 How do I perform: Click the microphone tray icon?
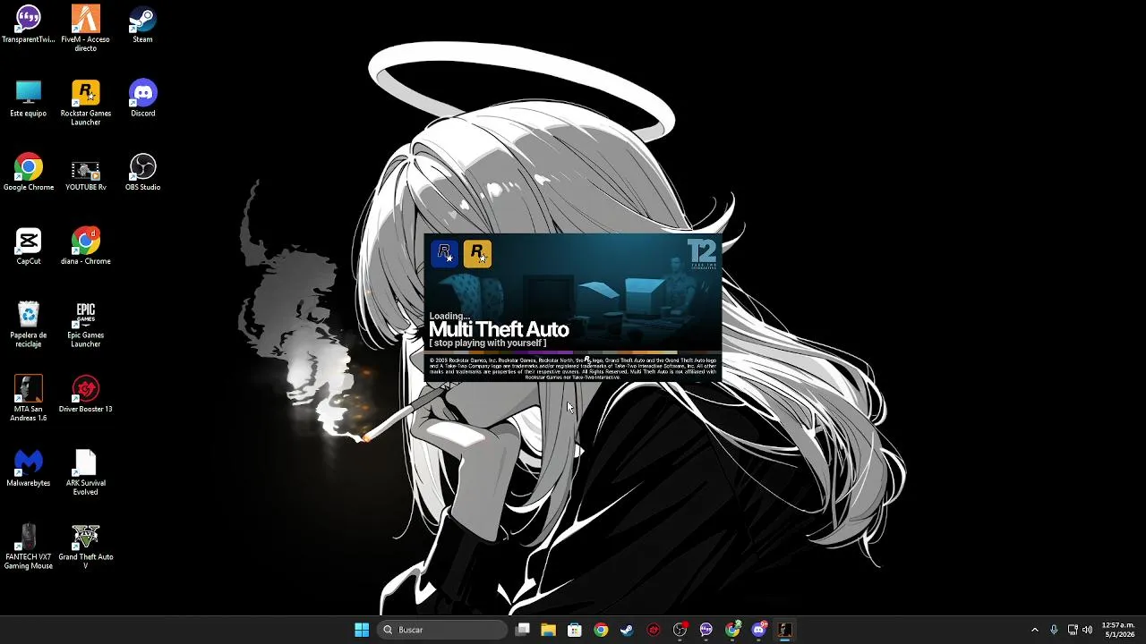[1054, 630]
